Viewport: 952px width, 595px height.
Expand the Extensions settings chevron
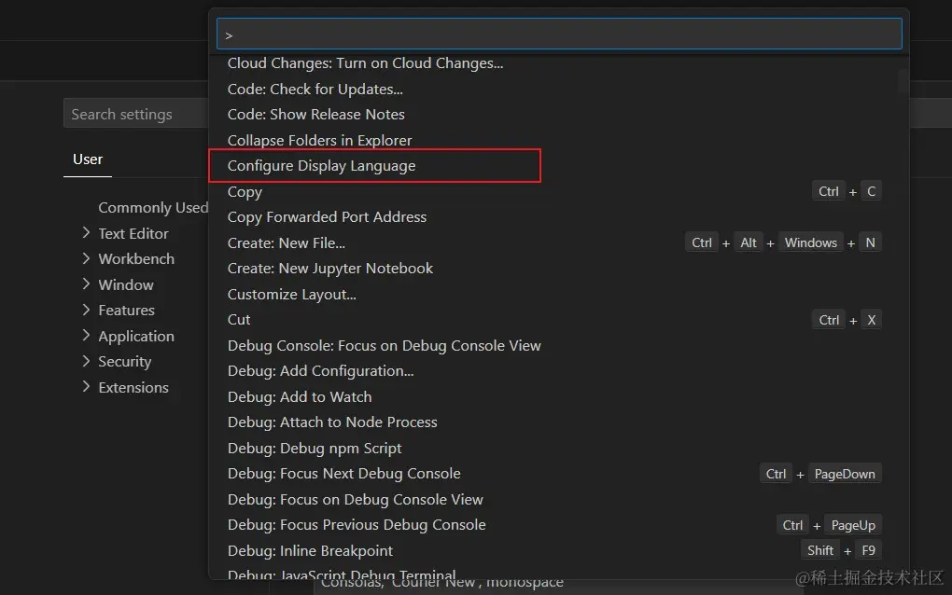pyautogui.click(x=86, y=386)
